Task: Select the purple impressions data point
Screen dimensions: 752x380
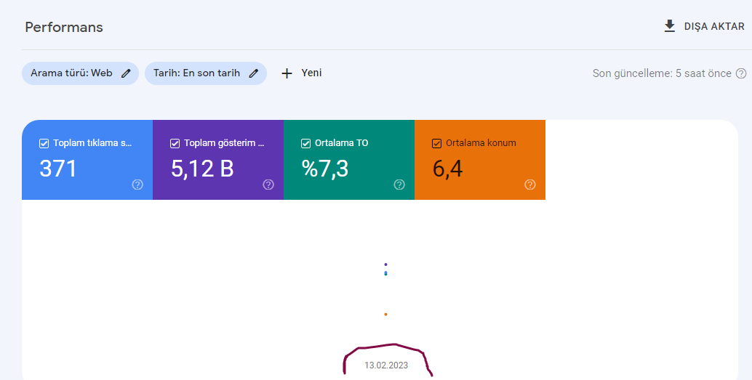Action: (x=385, y=264)
